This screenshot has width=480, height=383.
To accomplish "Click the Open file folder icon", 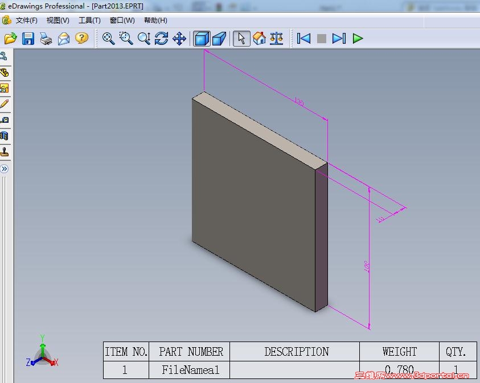I will tap(10, 39).
